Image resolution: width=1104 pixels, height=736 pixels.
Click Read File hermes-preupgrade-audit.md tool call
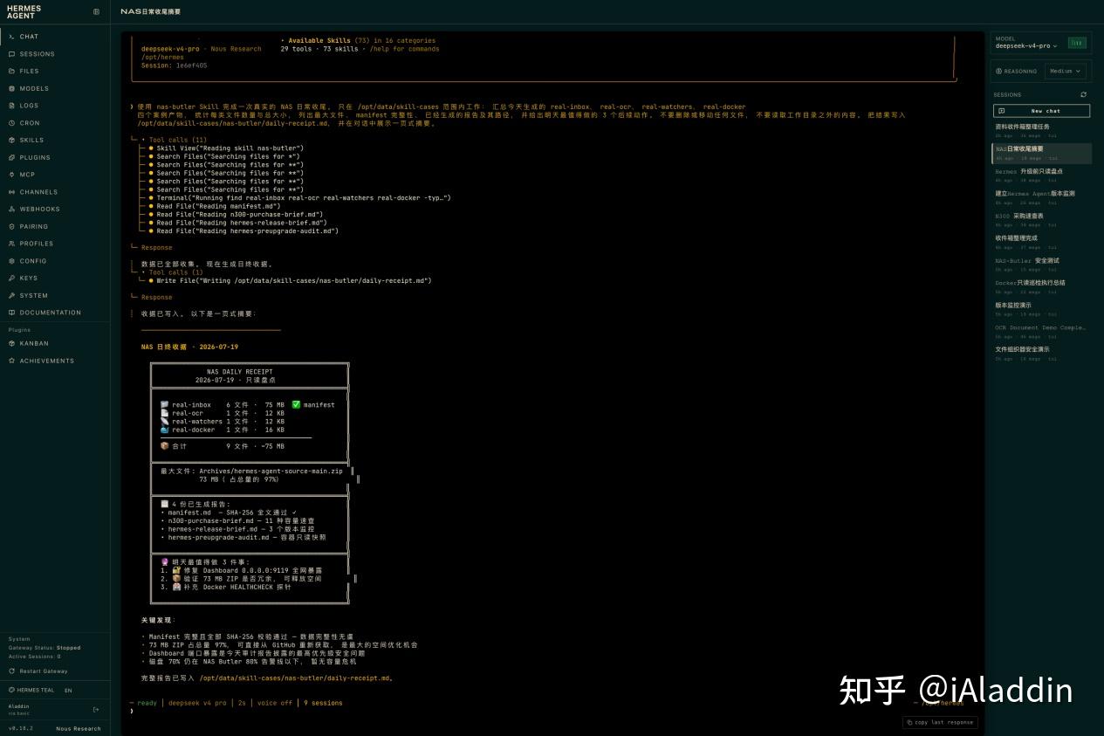pyautogui.click(x=243, y=231)
